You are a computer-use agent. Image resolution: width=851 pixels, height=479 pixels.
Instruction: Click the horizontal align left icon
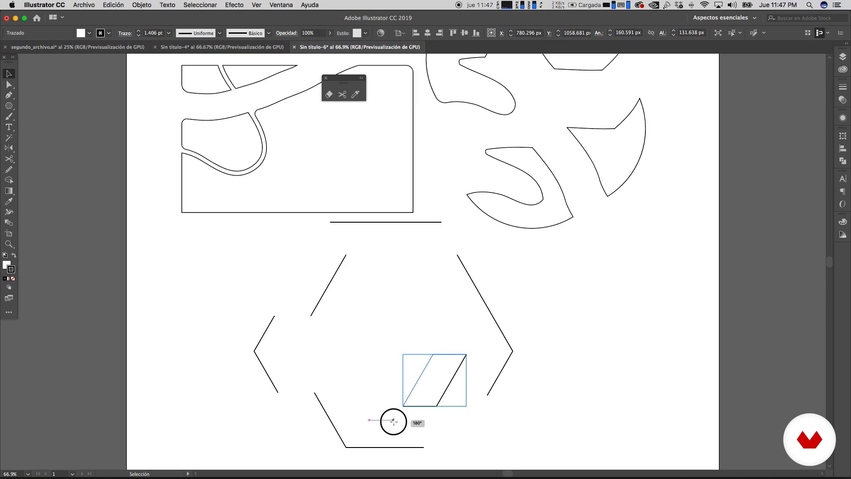point(416,33)
